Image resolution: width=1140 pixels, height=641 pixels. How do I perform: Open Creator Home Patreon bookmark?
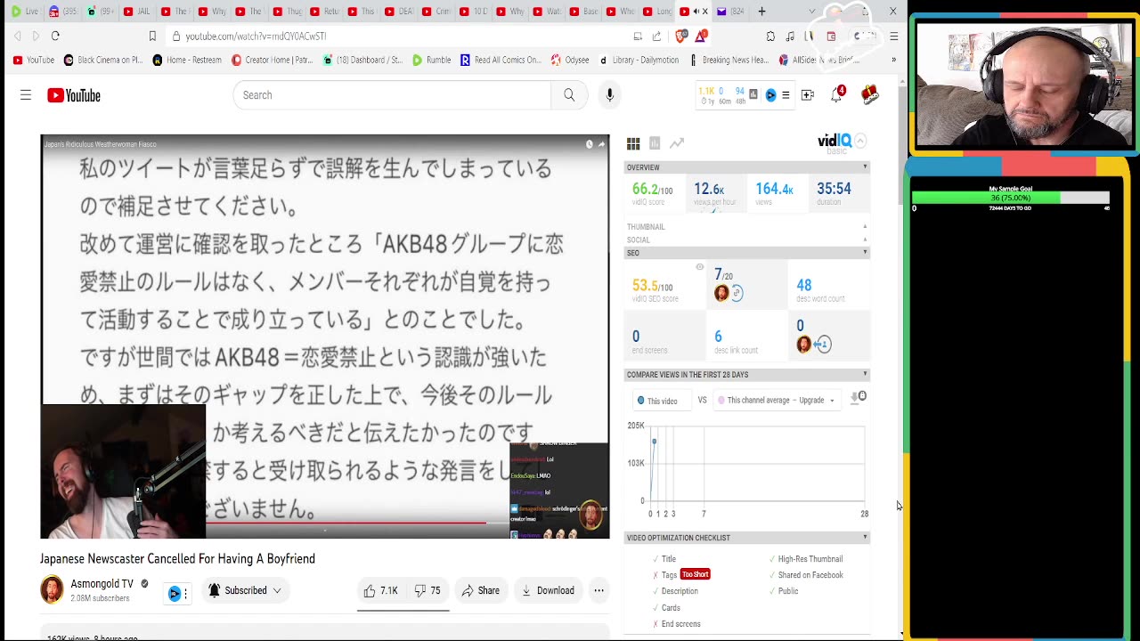[272, 60]
